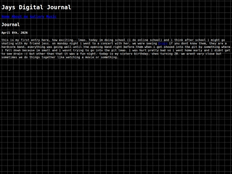Open the Home navigation link
232x174 pixels.
pyautogui.click(x=6, y=17)
